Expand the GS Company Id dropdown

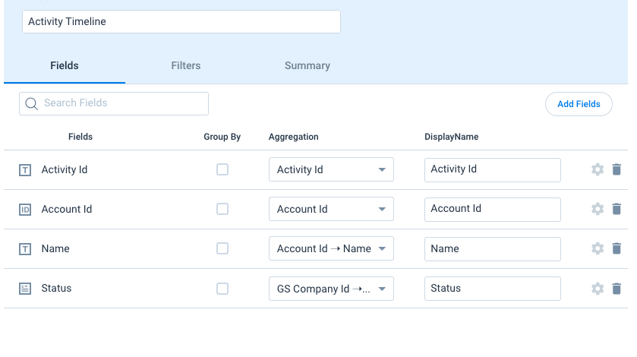point(331,289)
